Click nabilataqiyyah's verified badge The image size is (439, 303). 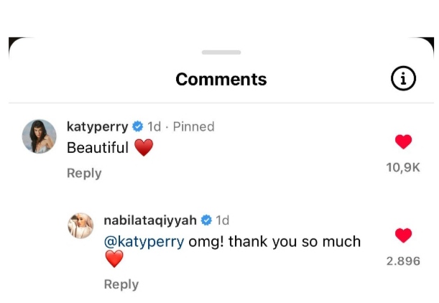[x=206, y=220]
